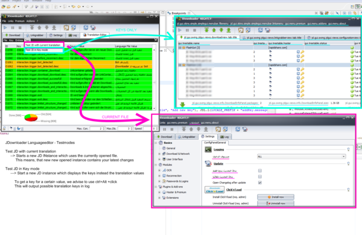
Task: Click the Start downloads play icon in the Translation Editor window
Action: tap(5, 28)
